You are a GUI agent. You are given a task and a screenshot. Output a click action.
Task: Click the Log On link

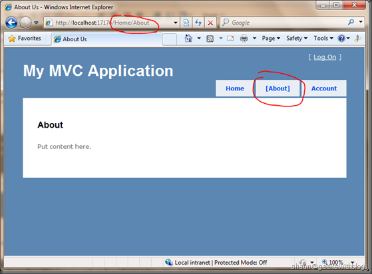(x=325, y=57)
